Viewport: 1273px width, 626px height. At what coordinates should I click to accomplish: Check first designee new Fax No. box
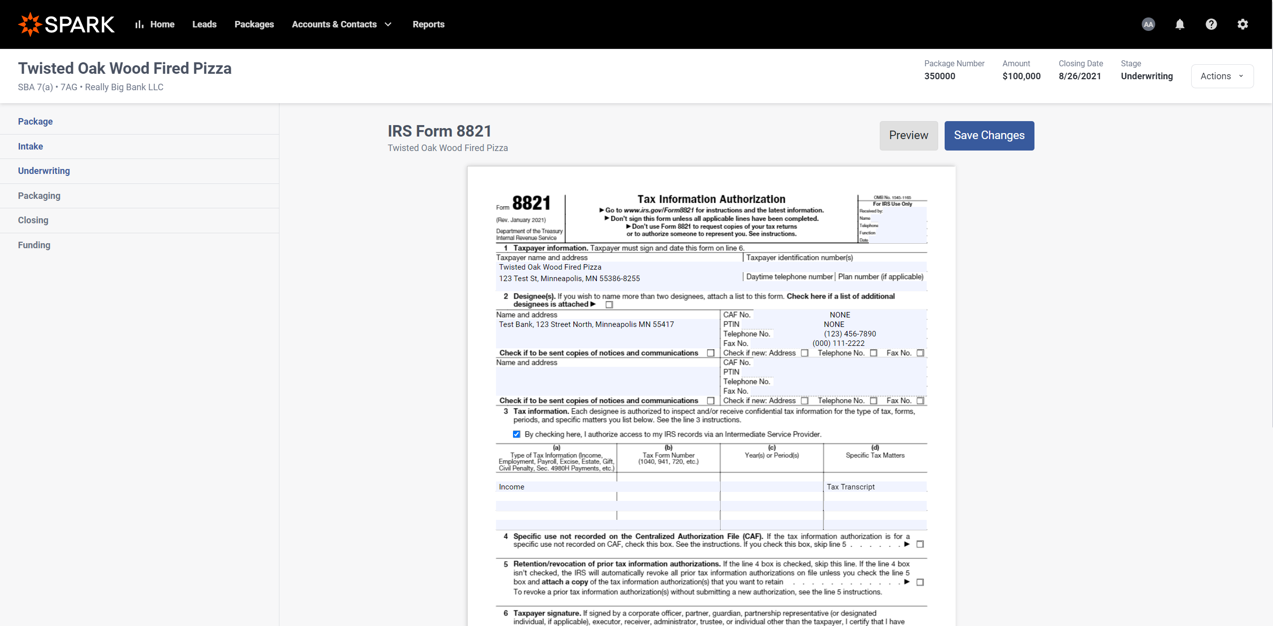pos(920,353)
